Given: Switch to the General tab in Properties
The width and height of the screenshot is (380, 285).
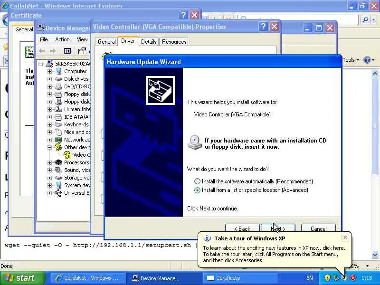Looking at the screenshot, I should click(x=106, y=42).
